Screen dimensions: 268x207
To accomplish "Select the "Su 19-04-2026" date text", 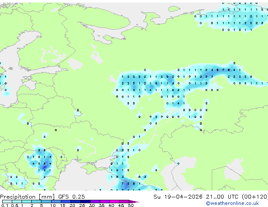I will pos(178,197).
